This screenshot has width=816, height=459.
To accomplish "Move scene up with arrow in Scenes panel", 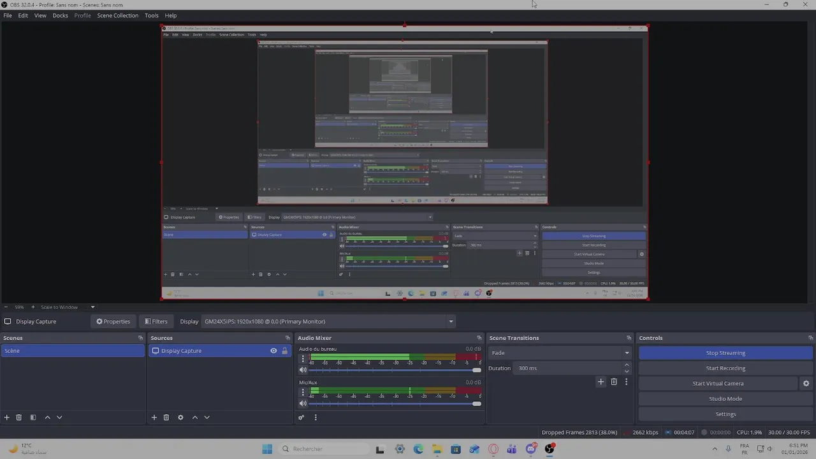I will coord(47,418).
